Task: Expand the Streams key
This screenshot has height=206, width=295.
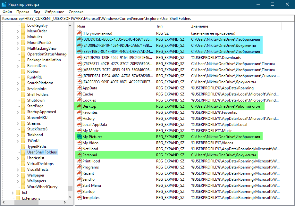Action: pos(18,123)
